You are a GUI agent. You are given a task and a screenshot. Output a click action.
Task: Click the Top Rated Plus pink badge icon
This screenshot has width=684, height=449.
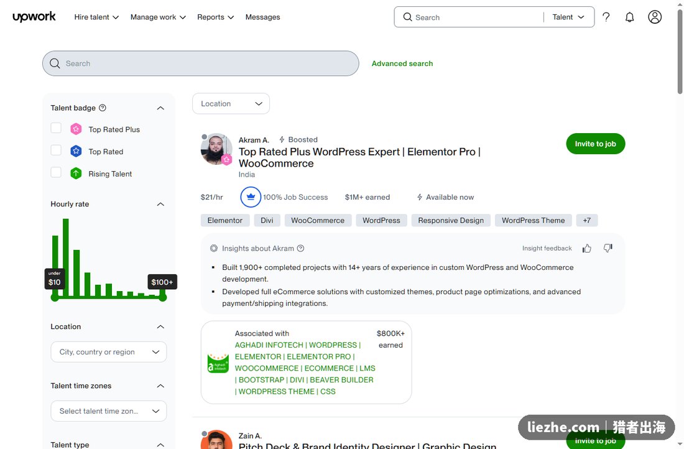click(76, 129)
